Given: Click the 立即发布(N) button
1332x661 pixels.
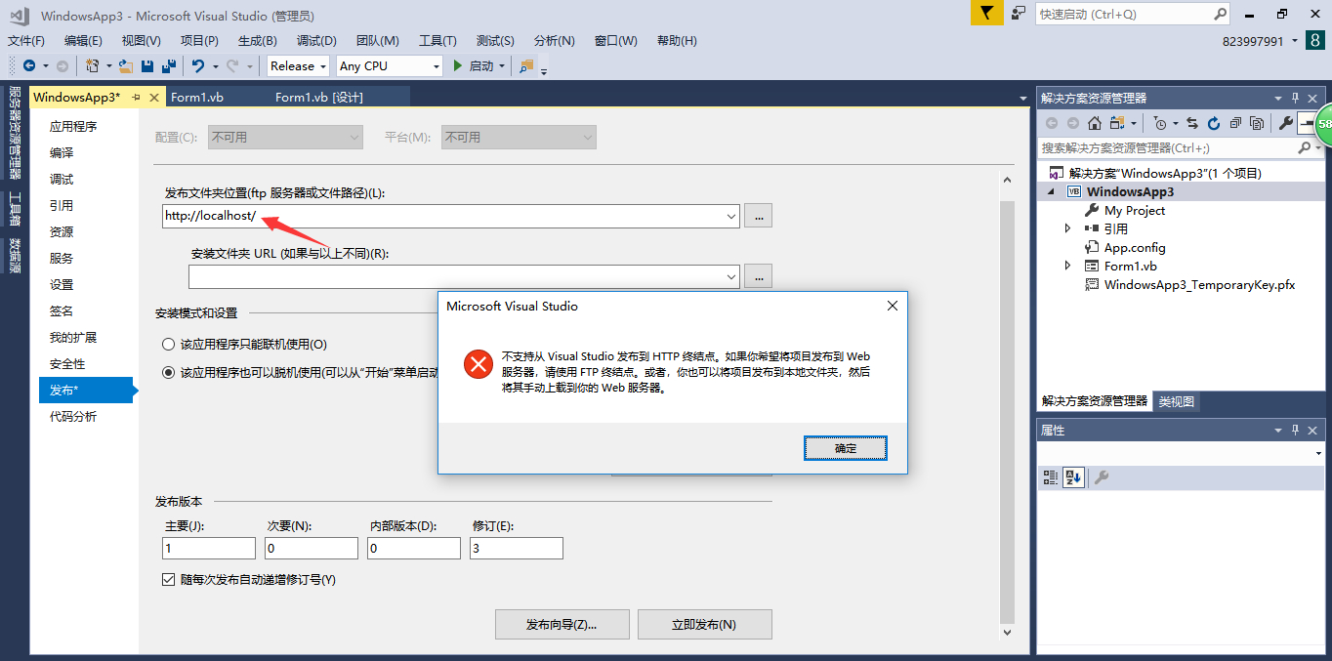Looking at the screenshot, I should (x=704, y=625).
